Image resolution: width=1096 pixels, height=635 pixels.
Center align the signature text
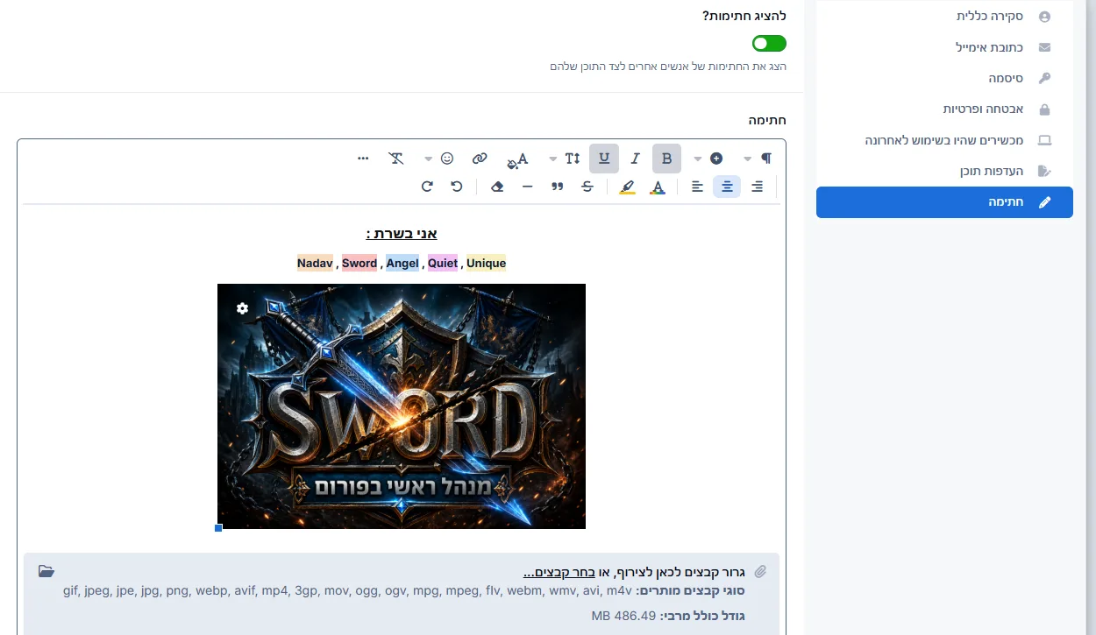click(727, 187)
